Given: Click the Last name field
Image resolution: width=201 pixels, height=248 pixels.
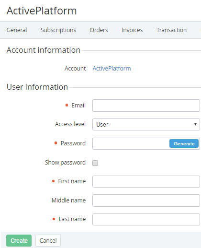Looking at the screenshot, I should tap(146, 219).
